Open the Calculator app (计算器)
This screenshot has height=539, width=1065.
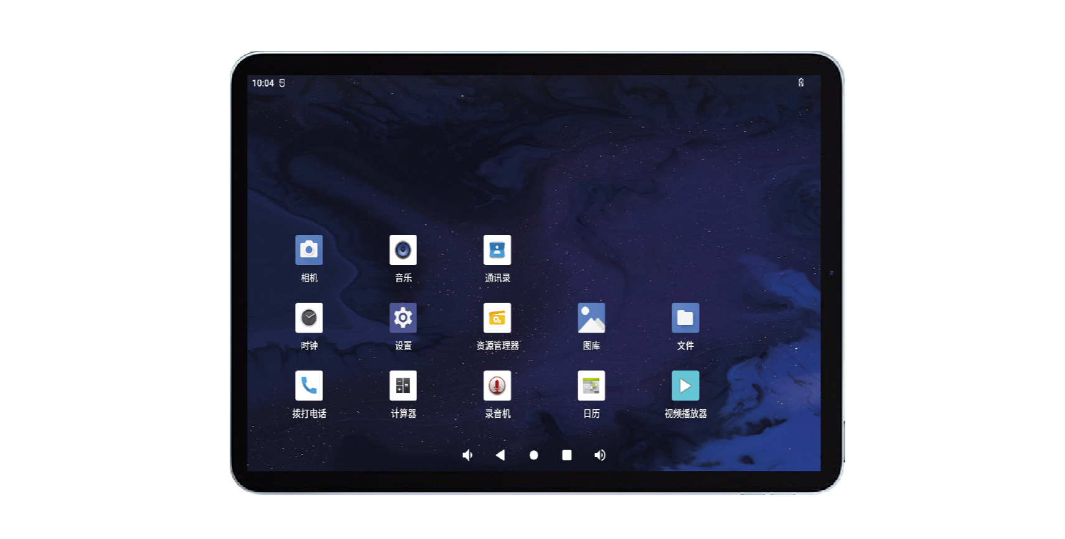click(x=403, y=385)
